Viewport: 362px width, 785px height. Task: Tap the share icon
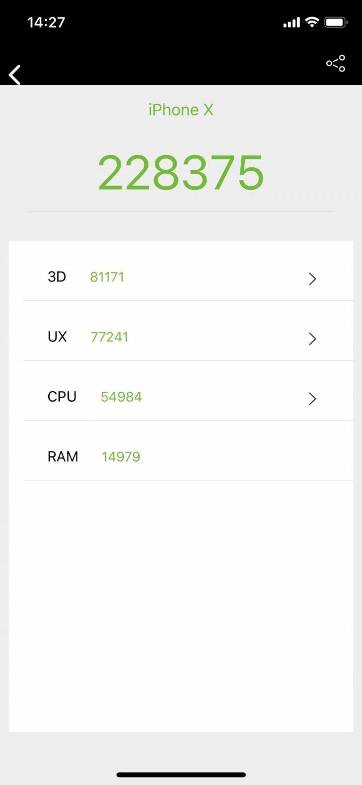click(335, 63)
